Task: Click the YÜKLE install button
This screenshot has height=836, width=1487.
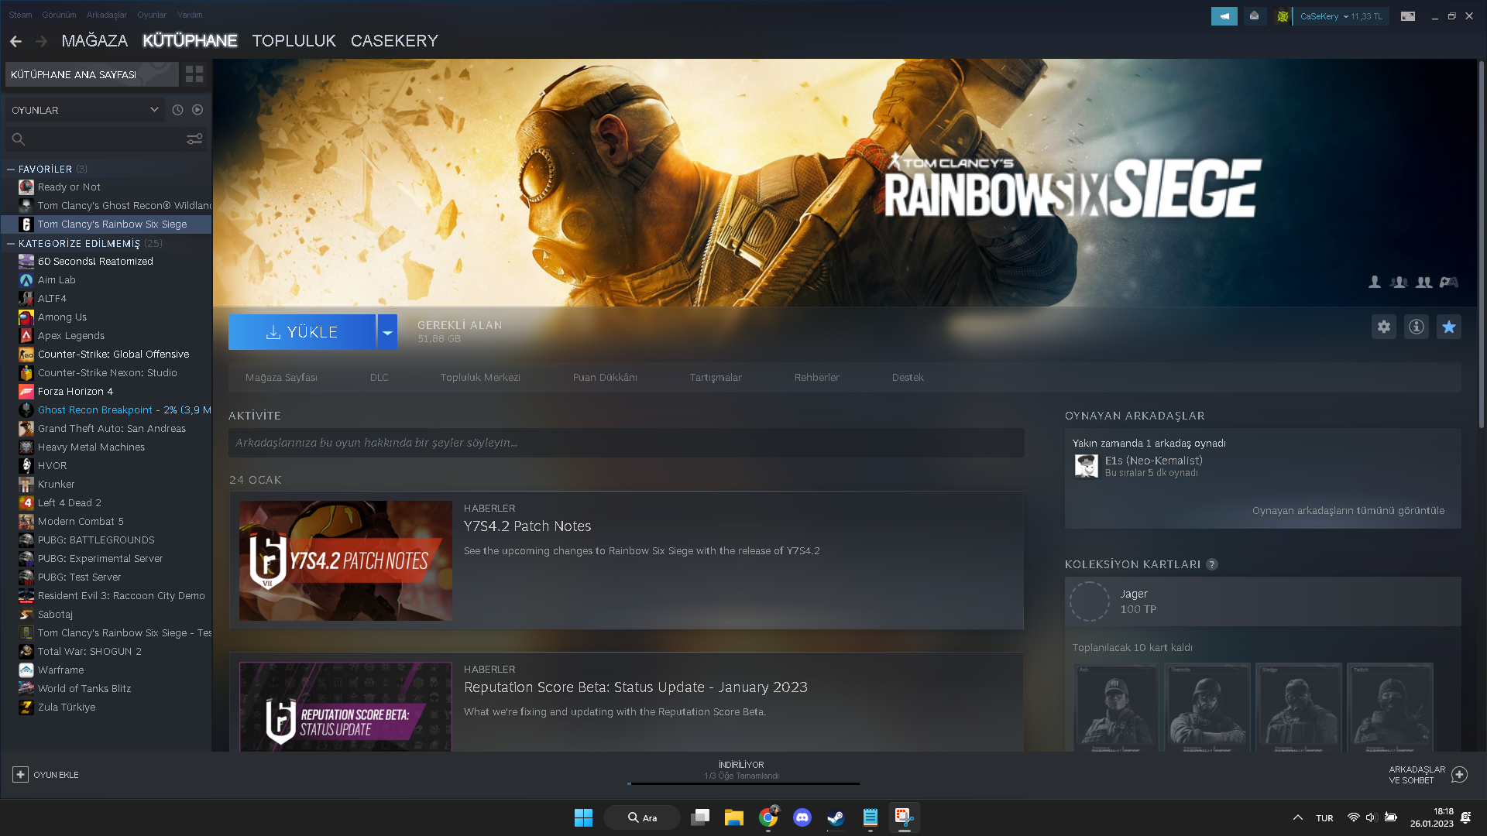Action: coord(302,332)
